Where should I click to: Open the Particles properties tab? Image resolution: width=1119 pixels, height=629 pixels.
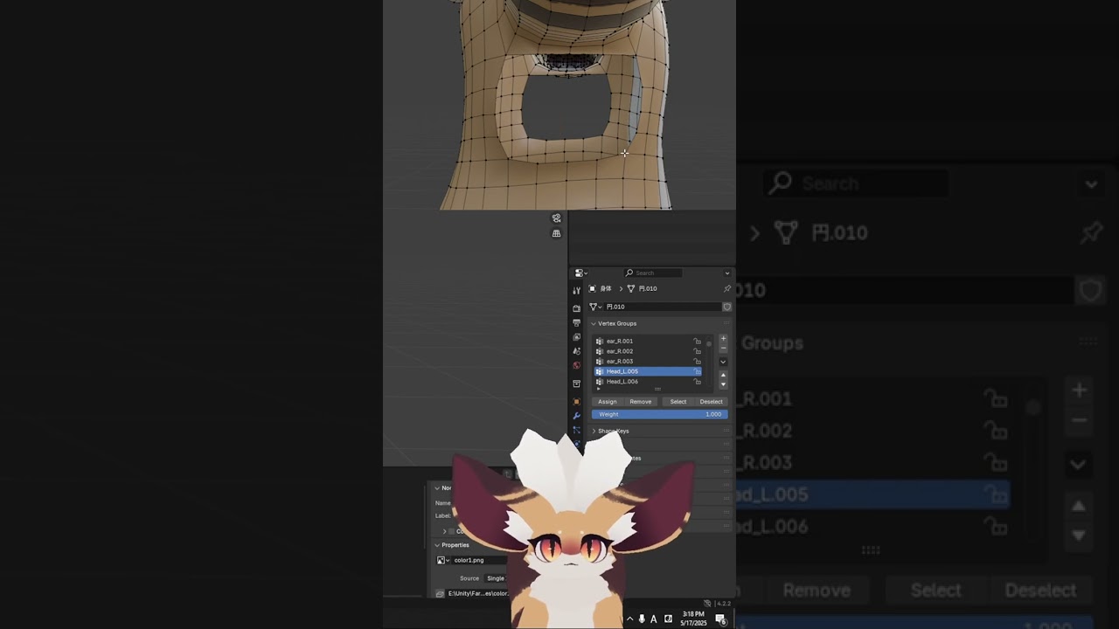(x=576, y=430)
